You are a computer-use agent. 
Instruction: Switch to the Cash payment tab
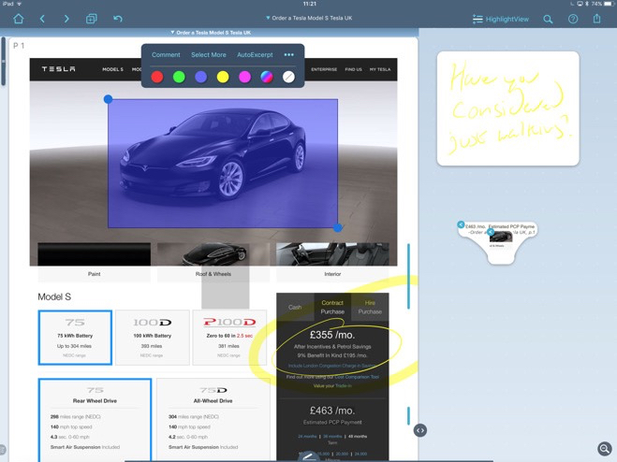pos(295,307)
